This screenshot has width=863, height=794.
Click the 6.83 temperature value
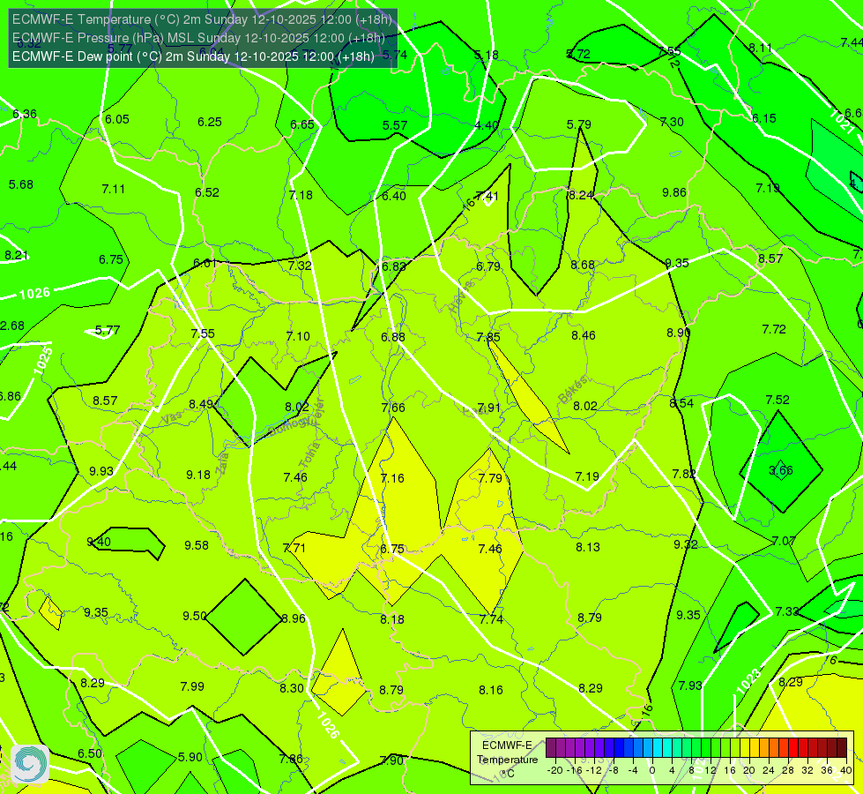click(393, 266)
